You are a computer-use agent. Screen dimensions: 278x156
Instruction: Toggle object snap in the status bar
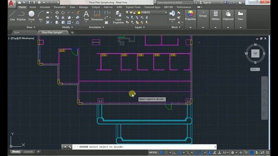201,153
